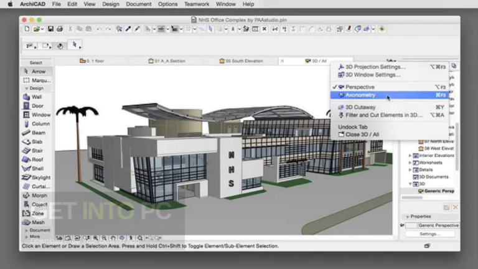Click the navigator vertical scrollbar
This screenshot has height=269, width=478.
457,146
